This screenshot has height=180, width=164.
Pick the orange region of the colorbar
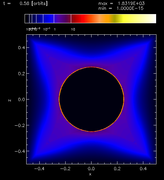click(107, 19)
